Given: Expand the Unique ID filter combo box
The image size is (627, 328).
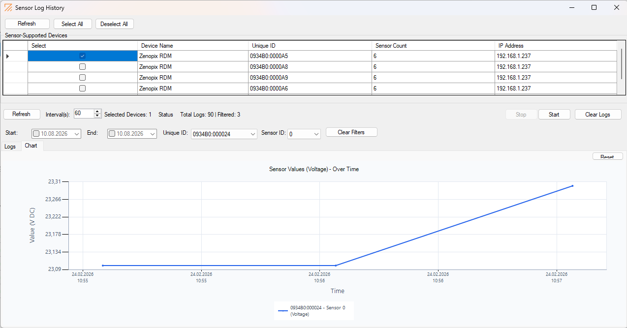Looking at the screenshot, I should [253, 134].
